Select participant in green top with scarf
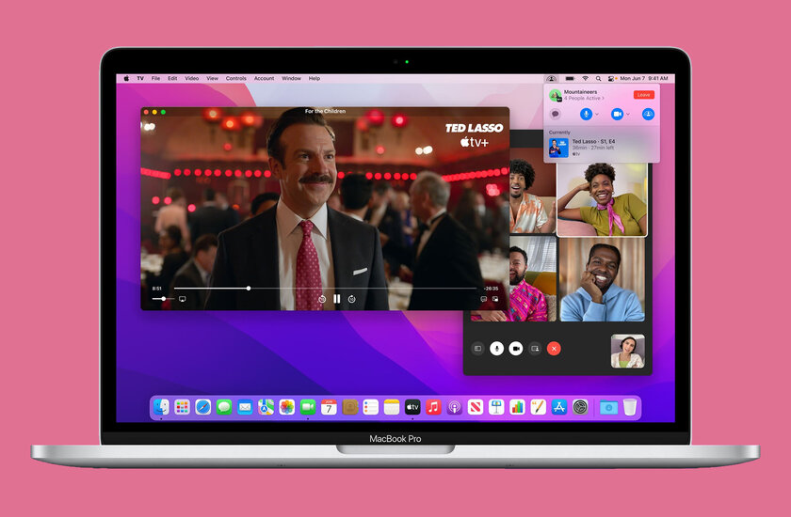 (602, 198)
